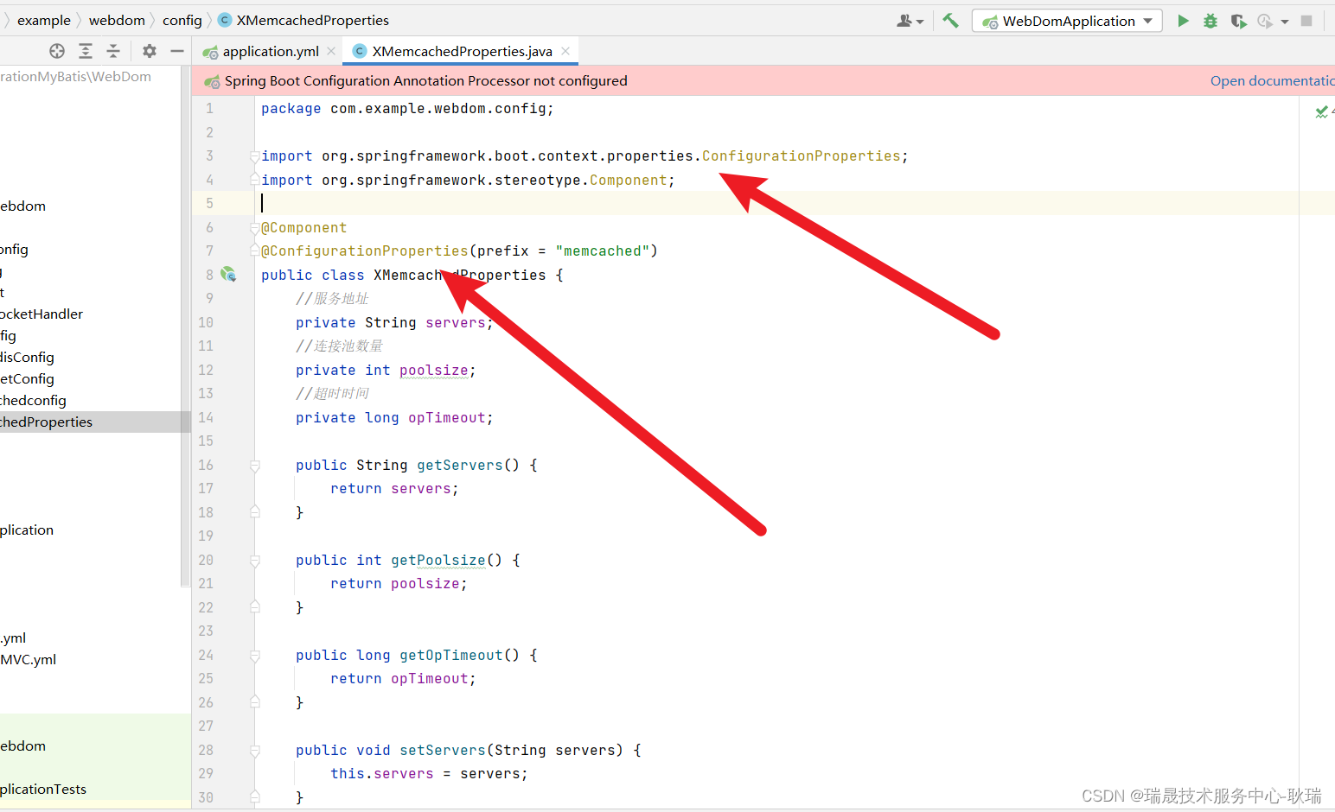This screenshot has height=812, width=1335.
Task: Open WebDomApplication run configuration dropdown
Action: [x=1067, y=21]
